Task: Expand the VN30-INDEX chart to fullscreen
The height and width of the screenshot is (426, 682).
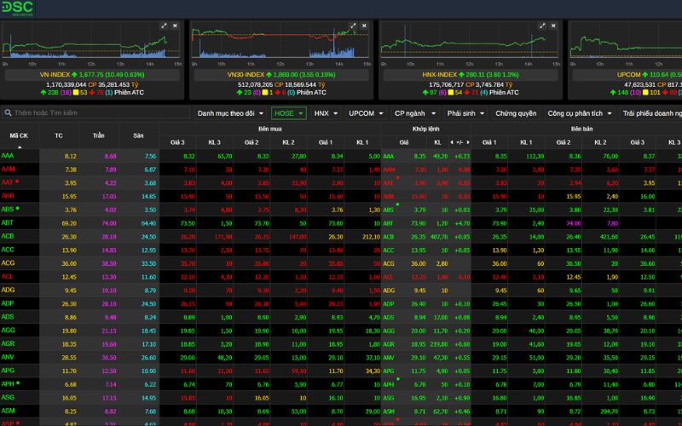Action: (353, 26)
